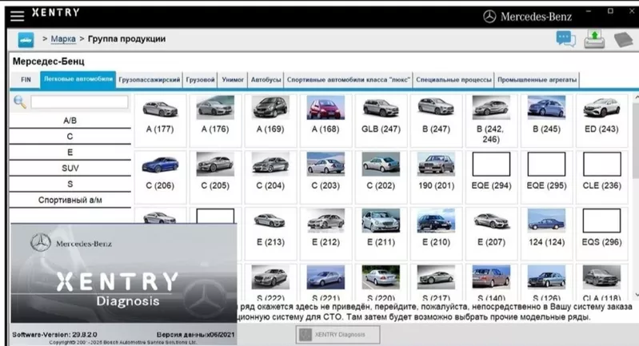Select the Спортивный а/м category

(x=70, y=200)
